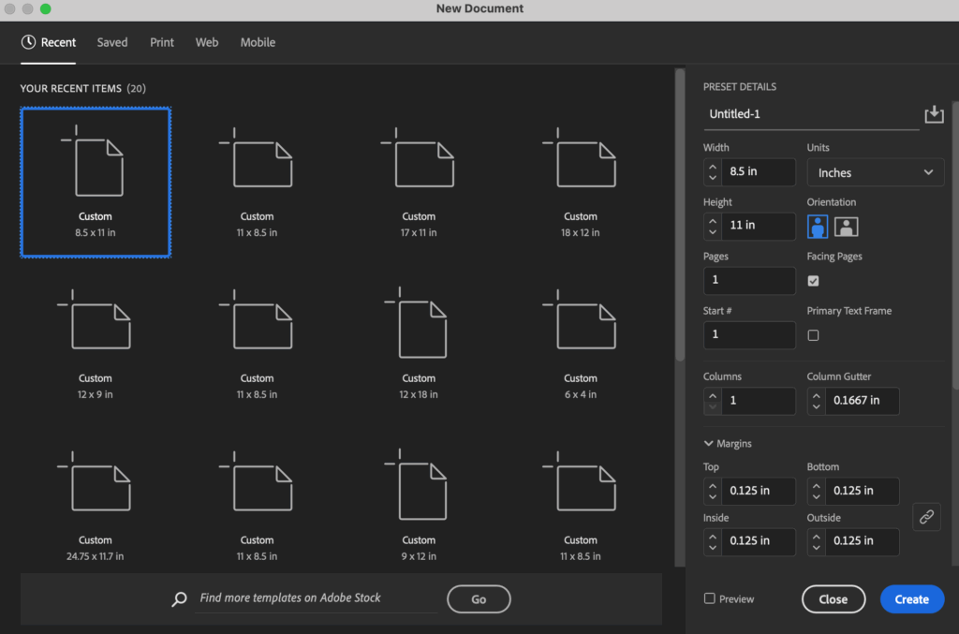This screenshot has height=634, width=959.
Task: Open the Units dropdown set to Inches
Action: pyautogui.click(x=876, y=172)
